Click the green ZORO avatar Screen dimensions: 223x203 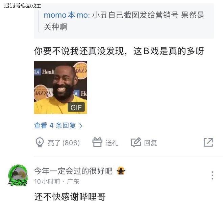pyautogui.click(x=18, y=175)
